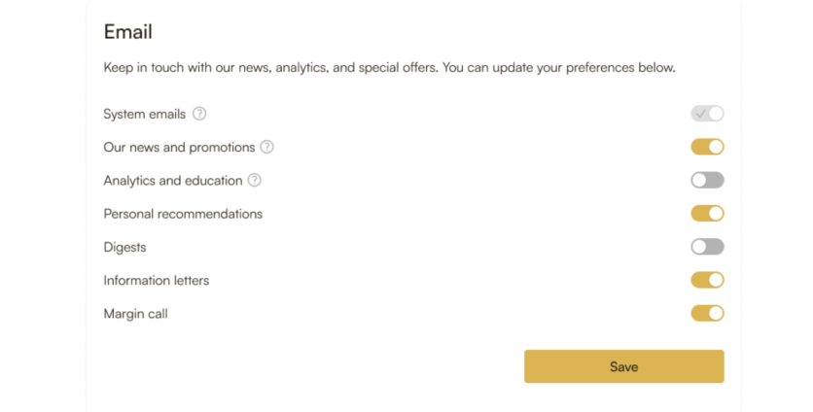Click the question mark next to Analytics and education

coord(255,181)
